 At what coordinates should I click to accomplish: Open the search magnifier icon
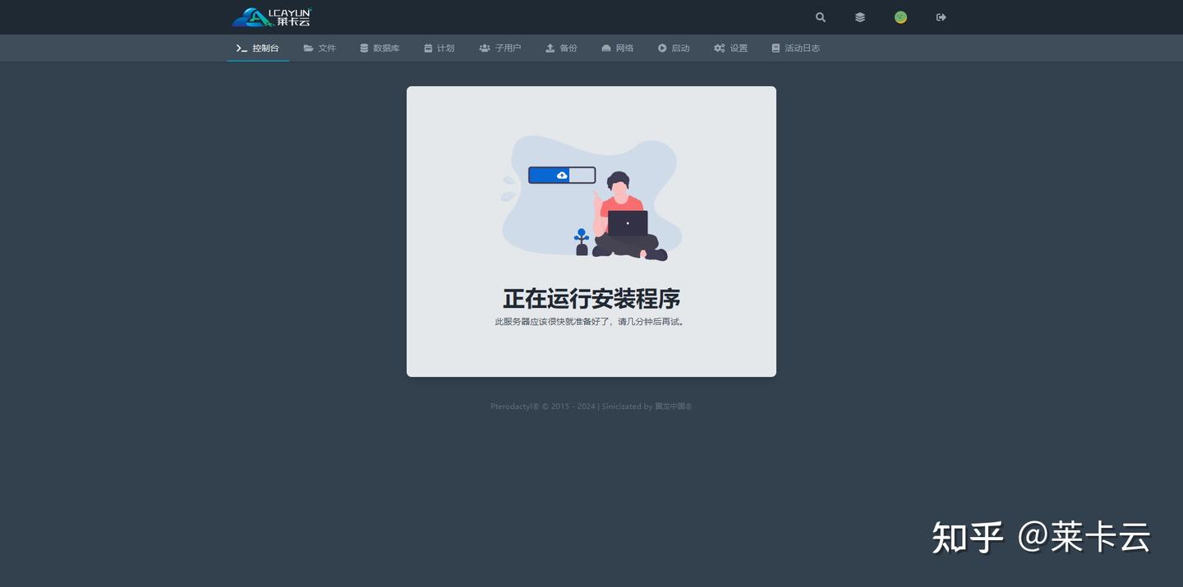[820, 17]
